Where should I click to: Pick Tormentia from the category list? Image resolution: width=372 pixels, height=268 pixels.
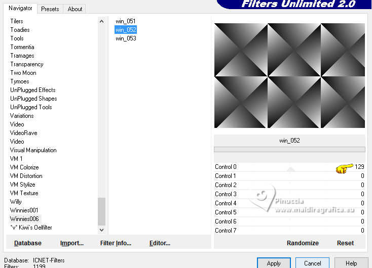(22, 47)
